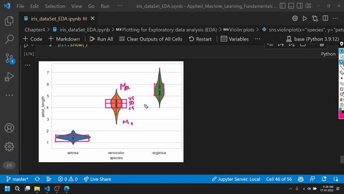
Task: Click iris_dataSet_EDA.ipynb breadcrumb
Action: coord(82,30)
